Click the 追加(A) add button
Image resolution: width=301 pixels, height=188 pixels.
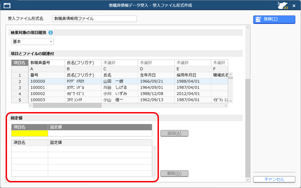(x=174, y=133)
